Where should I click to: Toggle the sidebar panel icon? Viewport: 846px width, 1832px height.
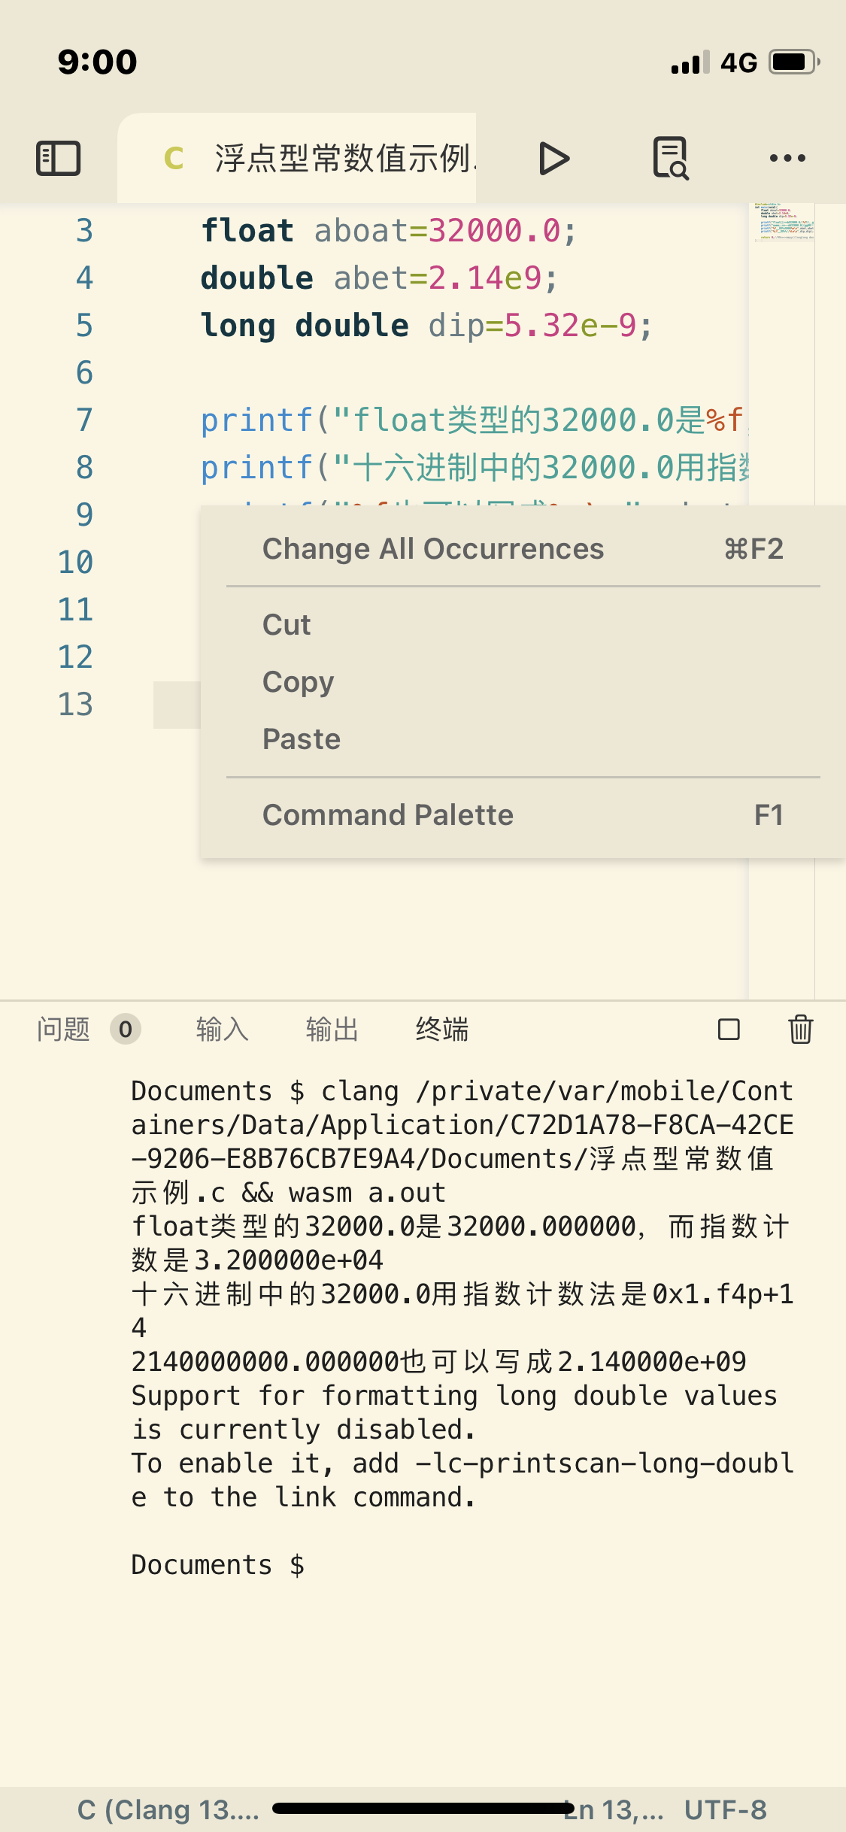tap(59, 158)
